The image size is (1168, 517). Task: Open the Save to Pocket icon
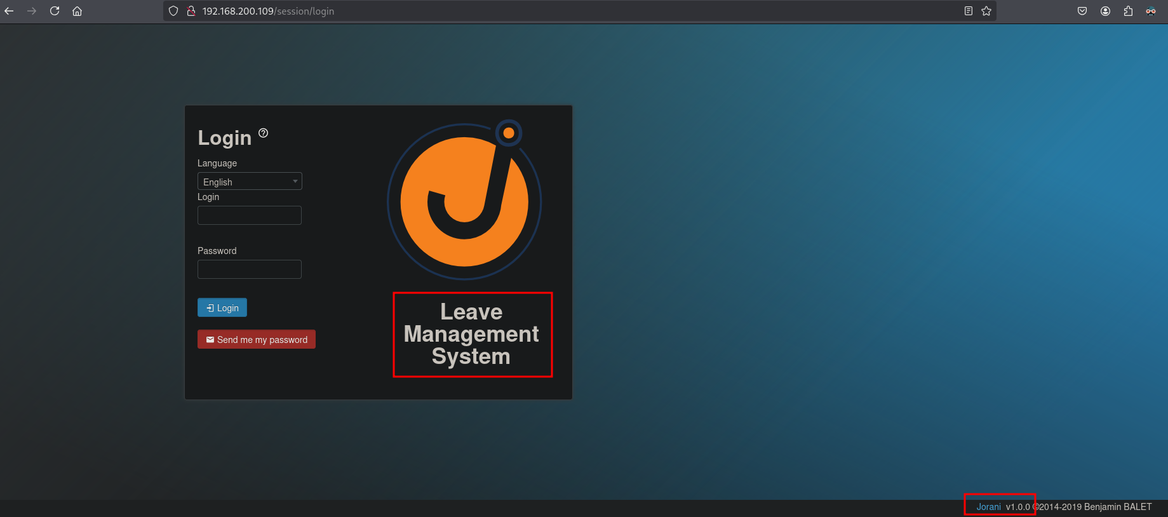[x=1082, y=11]
